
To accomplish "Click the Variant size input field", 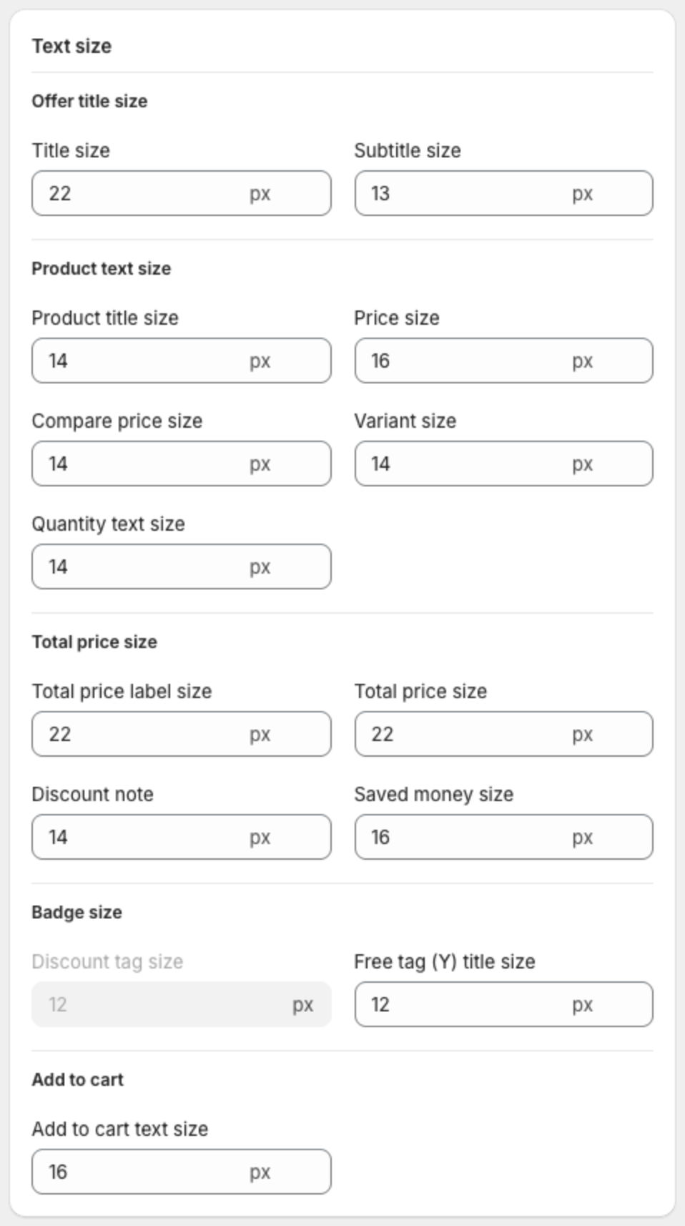I will coord(504,464).
